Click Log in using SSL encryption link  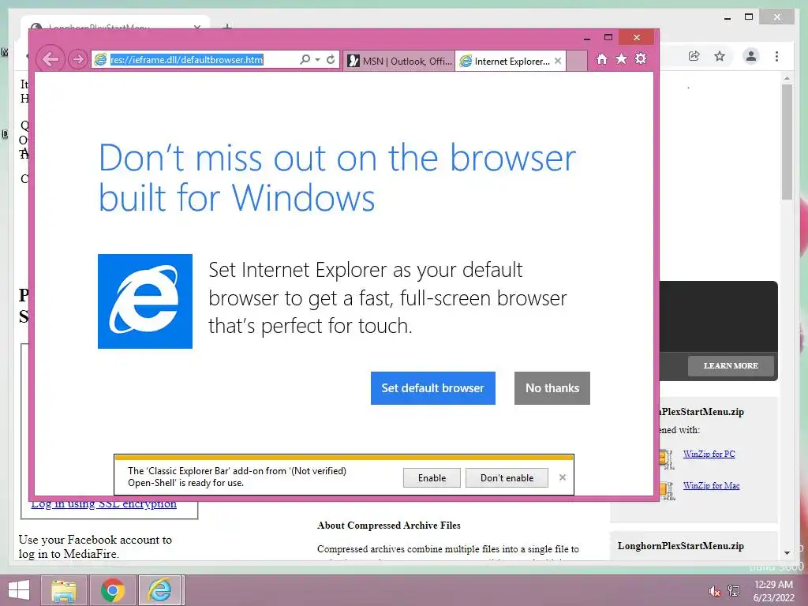click(x=103, y=504)
